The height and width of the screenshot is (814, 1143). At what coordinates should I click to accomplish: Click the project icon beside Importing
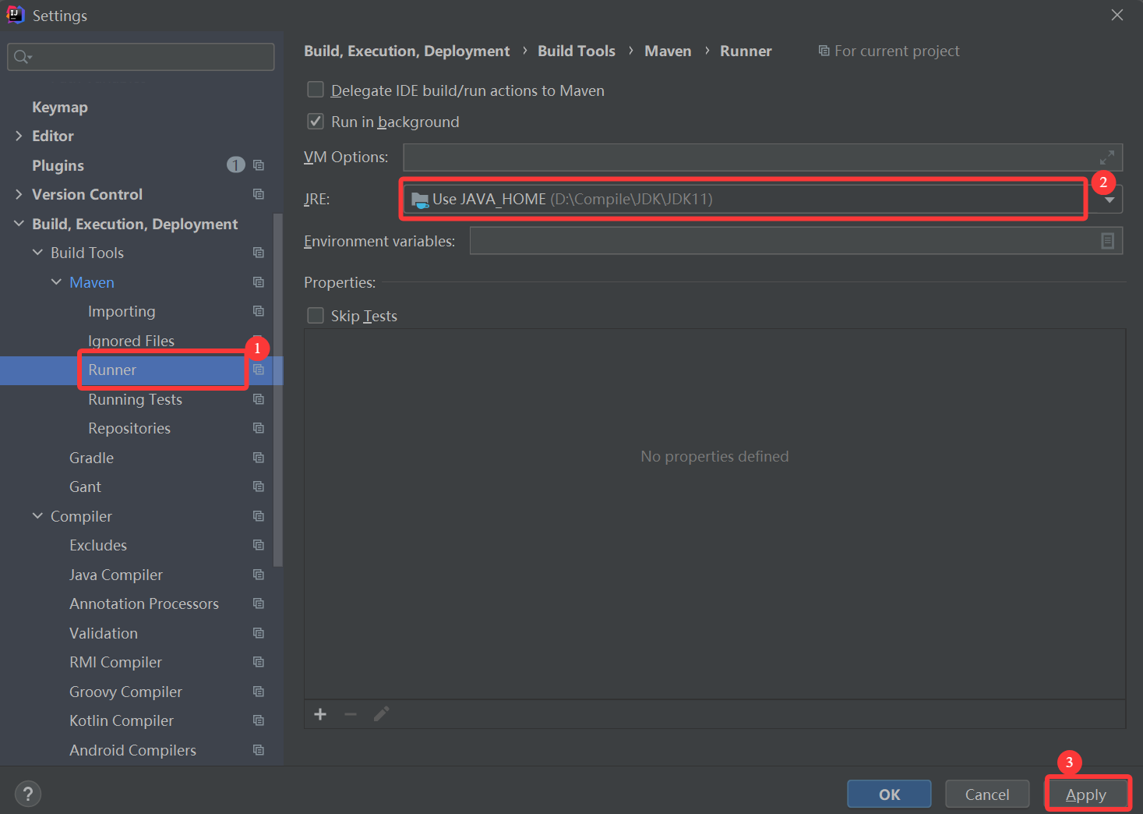click(x=259, y=311)
